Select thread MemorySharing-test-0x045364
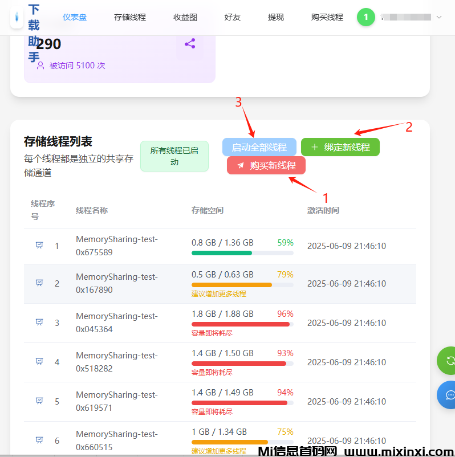Viewport: 455px width, 457px height. [x=117, y=323]
